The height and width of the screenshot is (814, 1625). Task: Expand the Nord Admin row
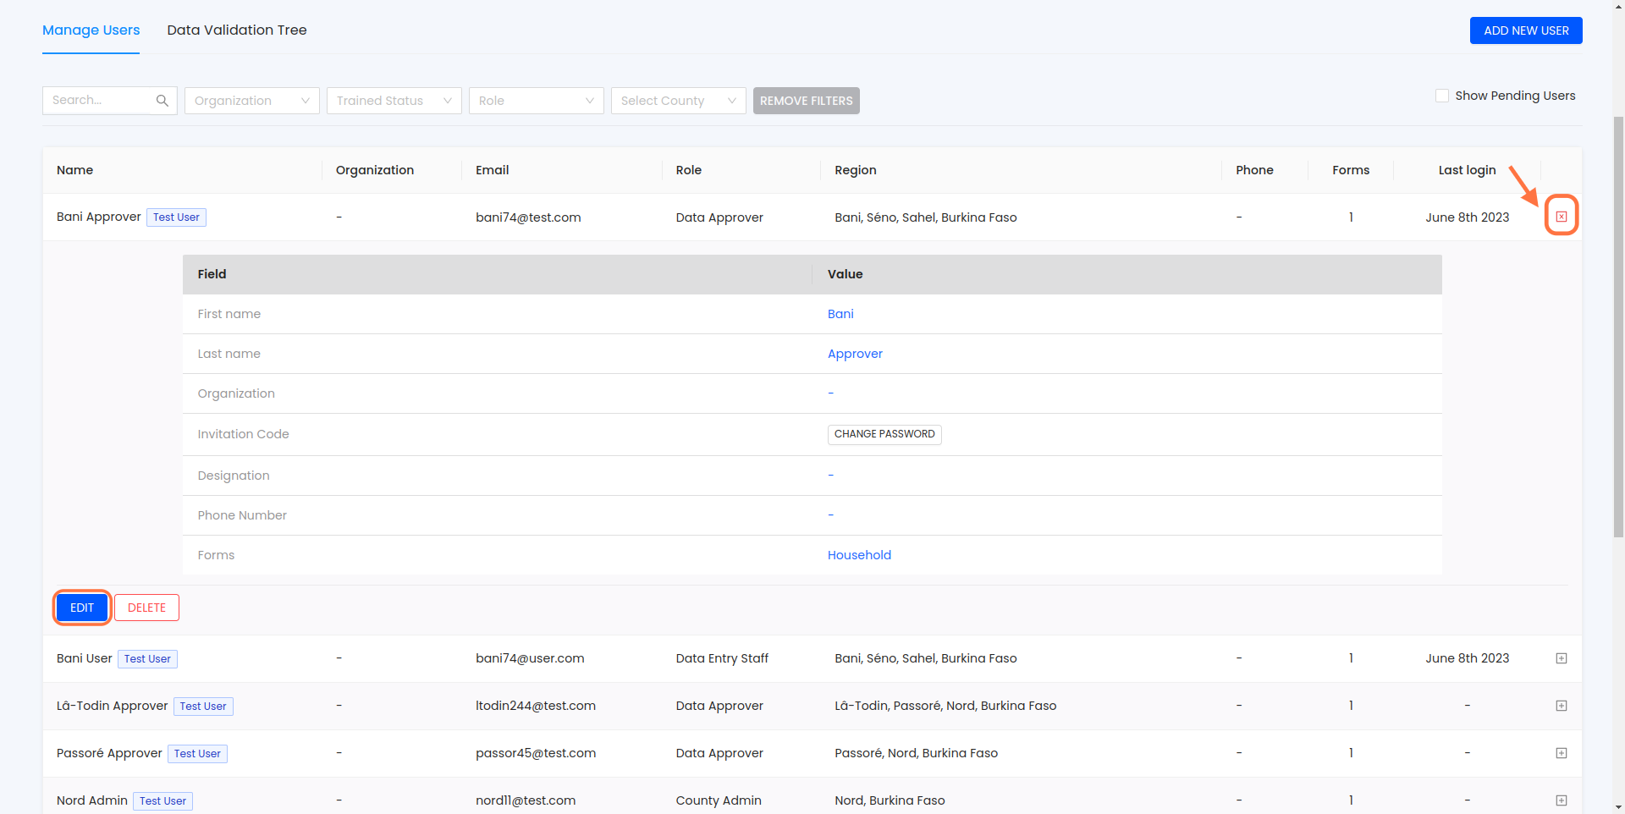point(1562,800)
